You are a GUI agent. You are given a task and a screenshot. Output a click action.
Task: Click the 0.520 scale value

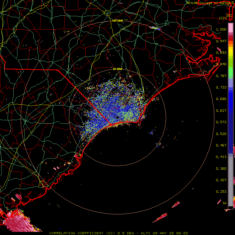click(221, 134)
